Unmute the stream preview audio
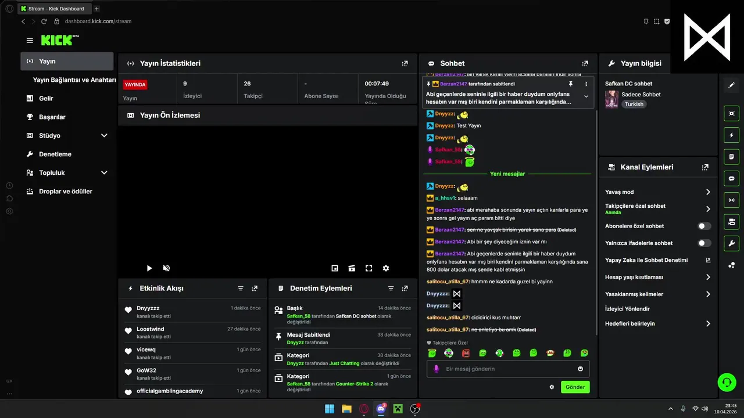 point(166,268)
